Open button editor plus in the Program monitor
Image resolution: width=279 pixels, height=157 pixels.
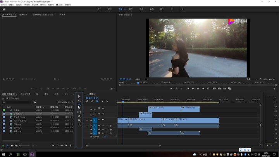[274, 89]
